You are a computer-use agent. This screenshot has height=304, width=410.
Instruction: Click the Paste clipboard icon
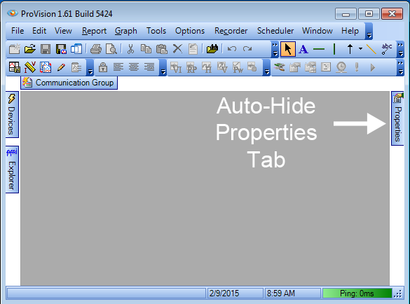point(162,49)
